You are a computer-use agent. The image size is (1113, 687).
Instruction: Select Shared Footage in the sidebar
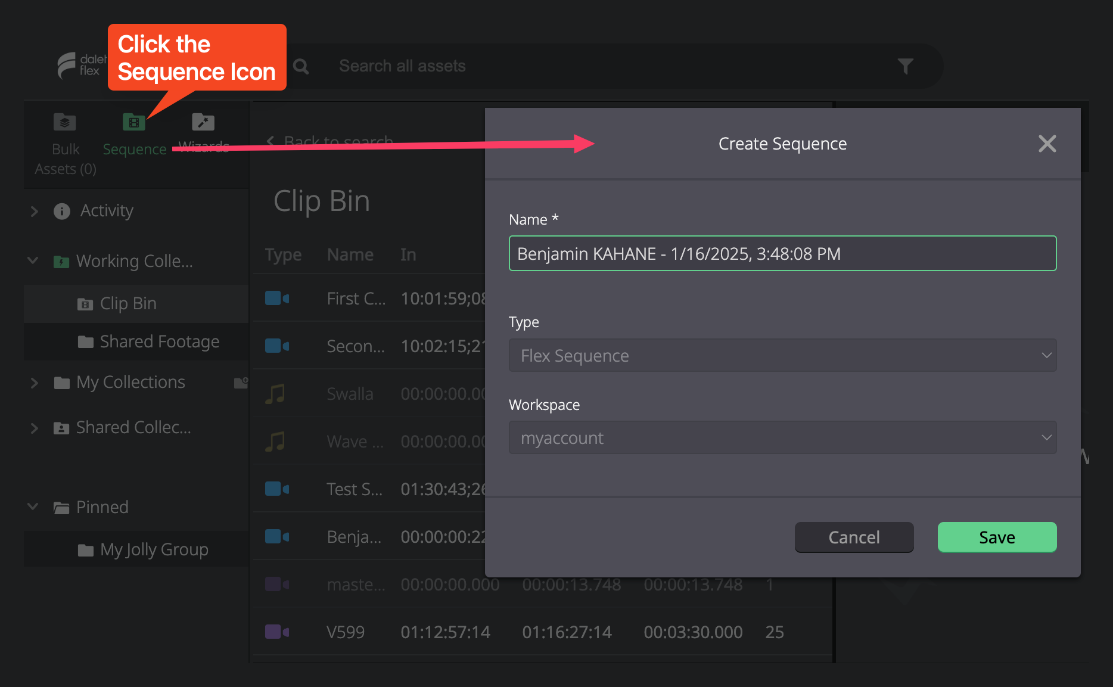pyautogui.click(x=148, y=341)
